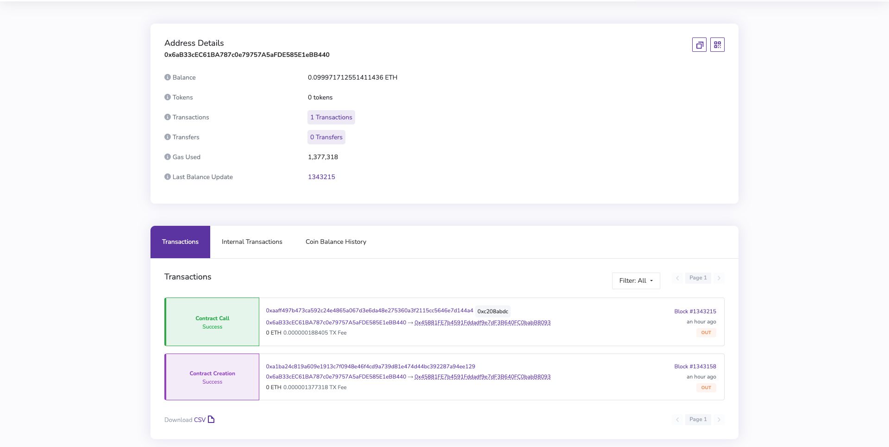This screenshot has height=447, width=889.
Task: Open transaction hash 0xa1ba24c8...
Action: (370, 366)
